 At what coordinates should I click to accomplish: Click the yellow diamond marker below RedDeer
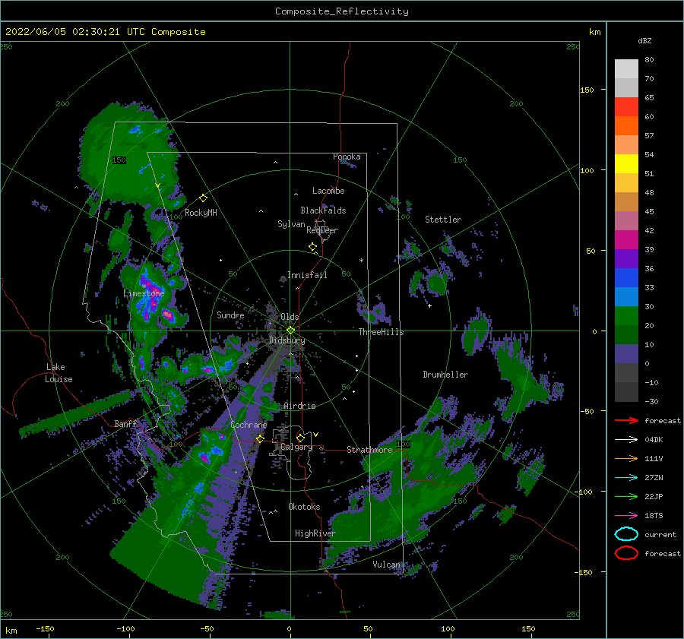312,247
